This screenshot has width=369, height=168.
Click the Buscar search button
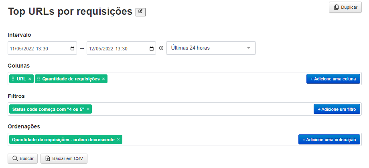(x=23, y=158)
